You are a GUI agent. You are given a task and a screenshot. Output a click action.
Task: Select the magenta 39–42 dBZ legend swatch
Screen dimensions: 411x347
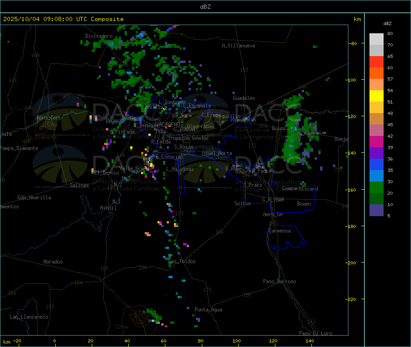[376, 141]
